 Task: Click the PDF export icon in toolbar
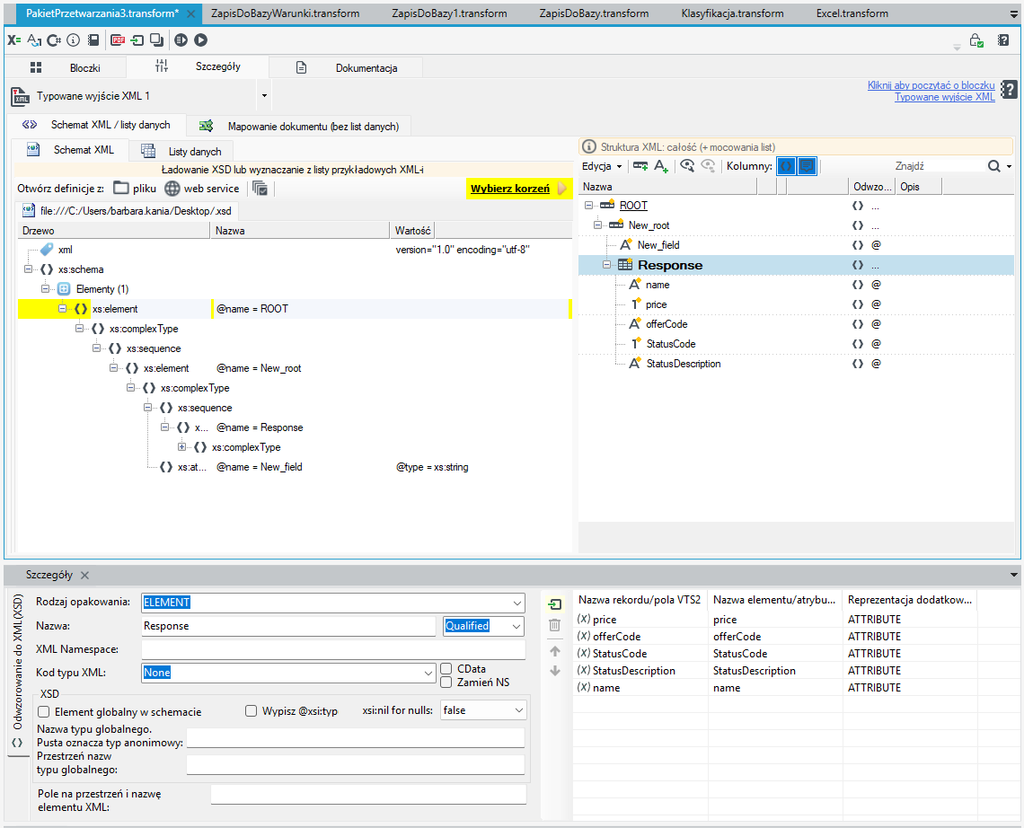pyautogui.click(x=119, y=40)
